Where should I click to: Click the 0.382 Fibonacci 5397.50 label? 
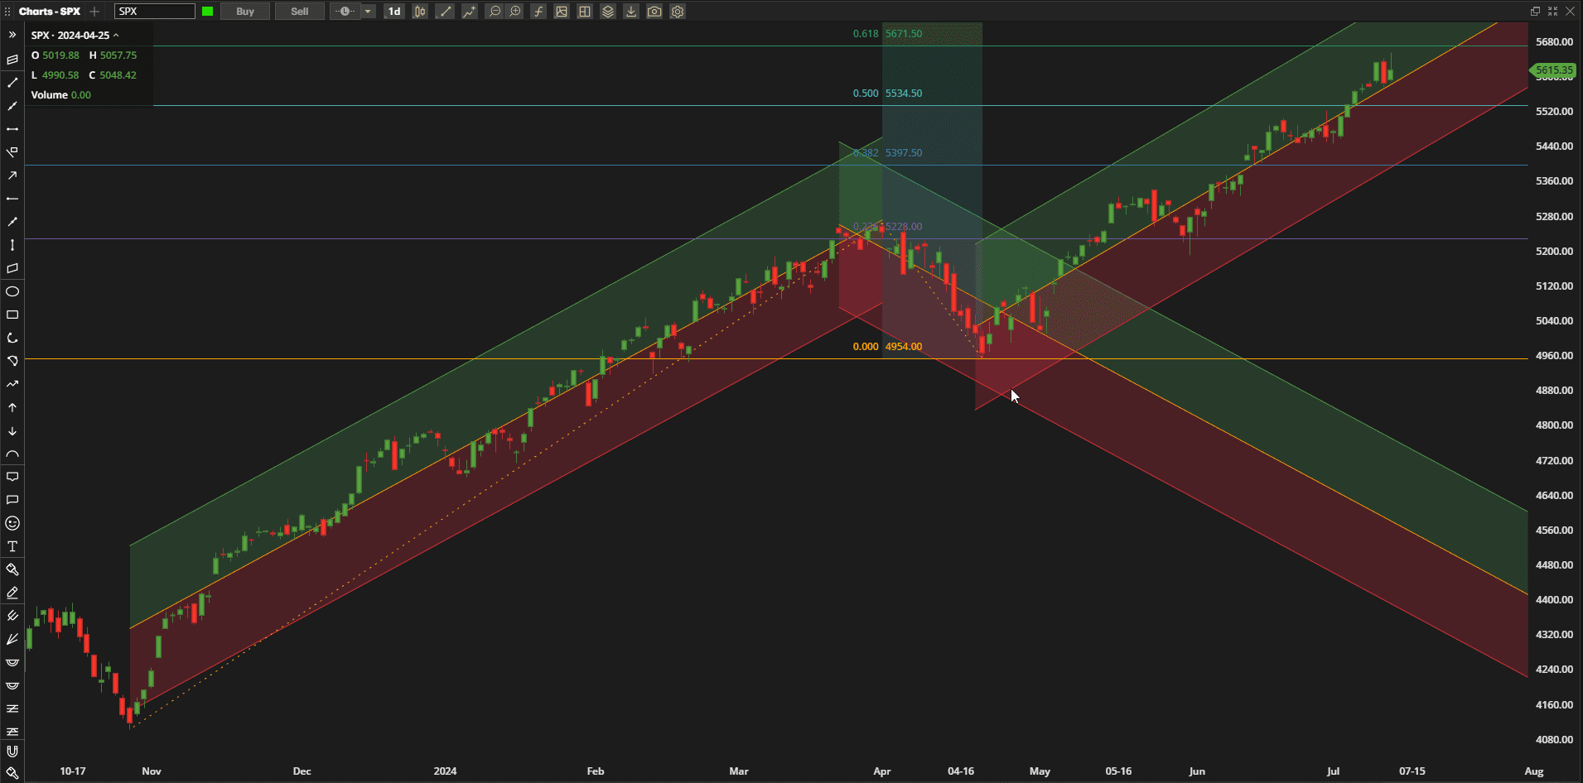click(x=887, y=153)
